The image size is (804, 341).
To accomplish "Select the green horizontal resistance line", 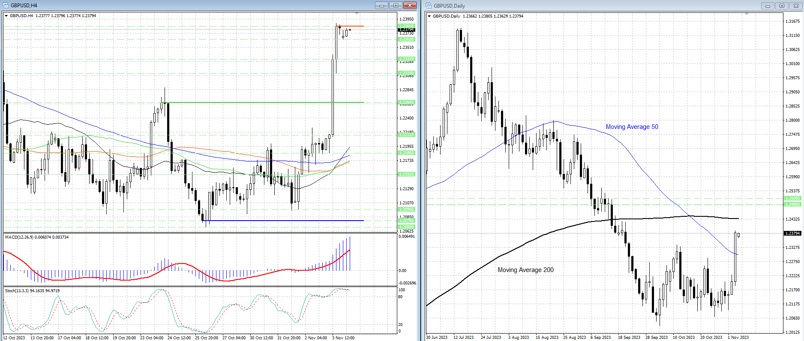I will click(x=257, y=102).
